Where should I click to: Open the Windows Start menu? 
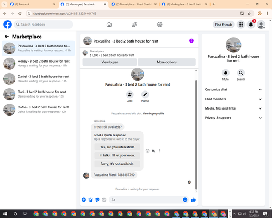[5, 214]
